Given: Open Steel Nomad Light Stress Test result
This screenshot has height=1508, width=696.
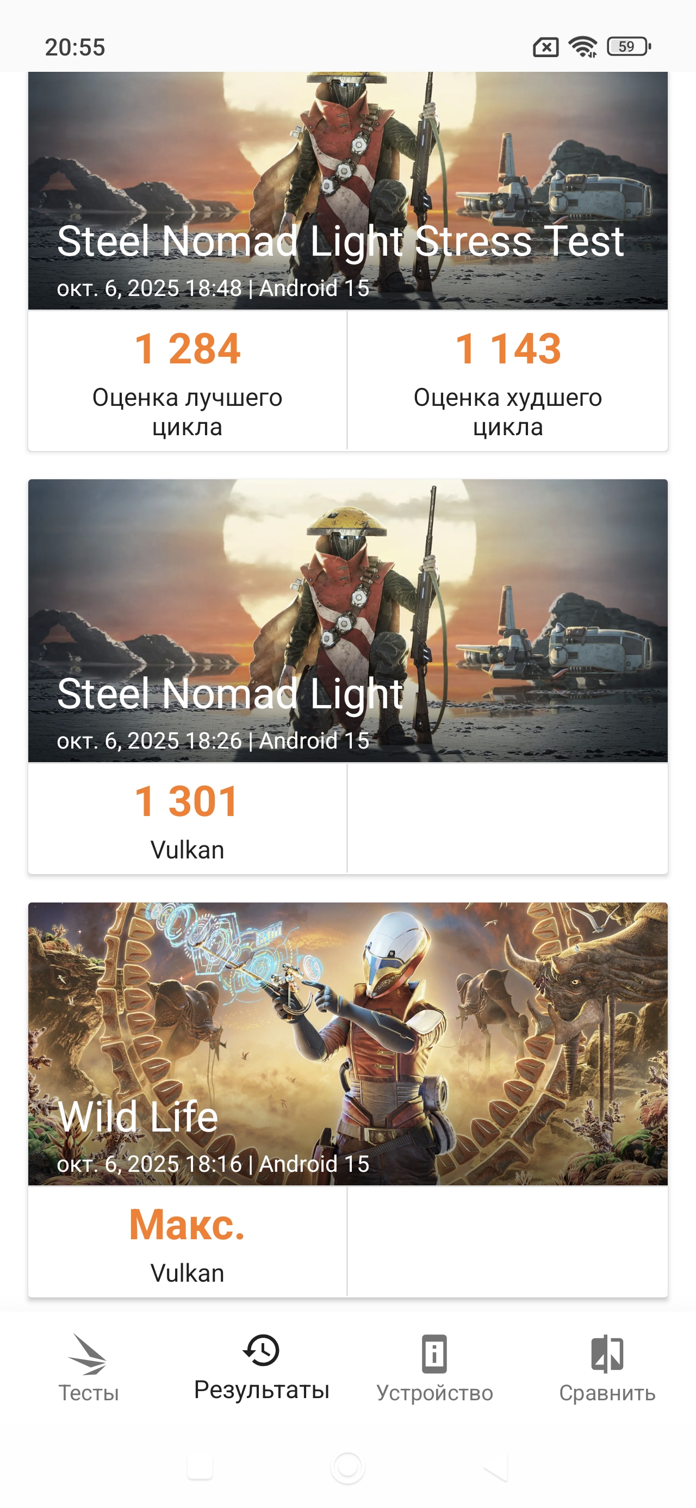Looking at the screenshot, I should click(x=347, y=190).
